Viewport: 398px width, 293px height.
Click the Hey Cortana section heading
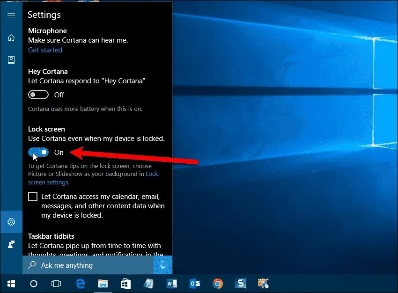(48, 72)
